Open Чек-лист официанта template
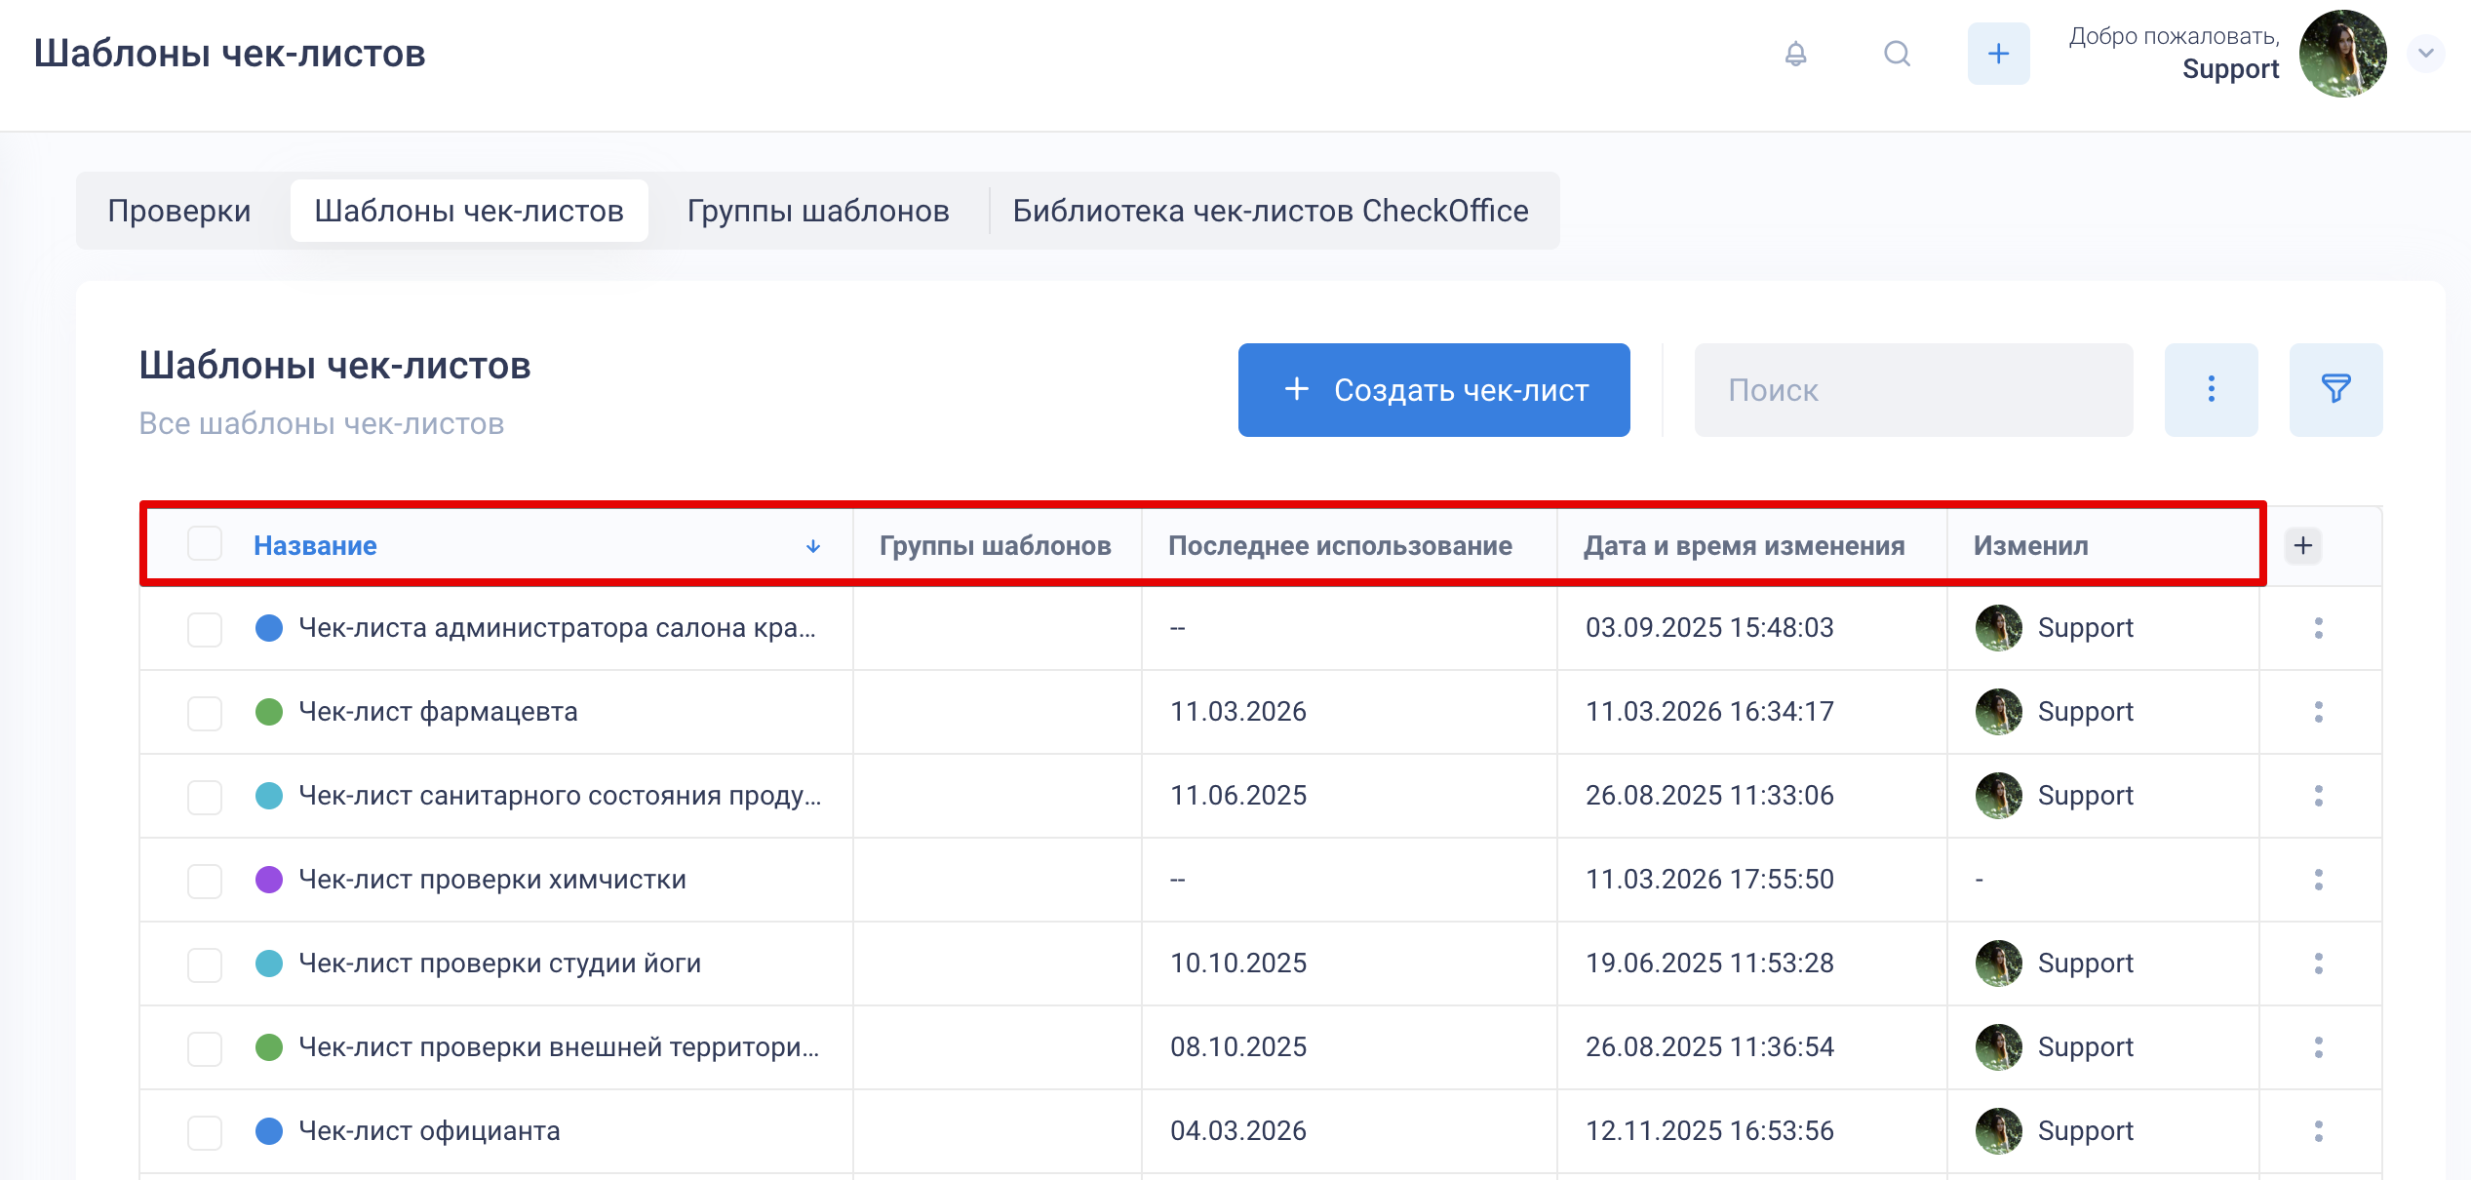 429,1131
